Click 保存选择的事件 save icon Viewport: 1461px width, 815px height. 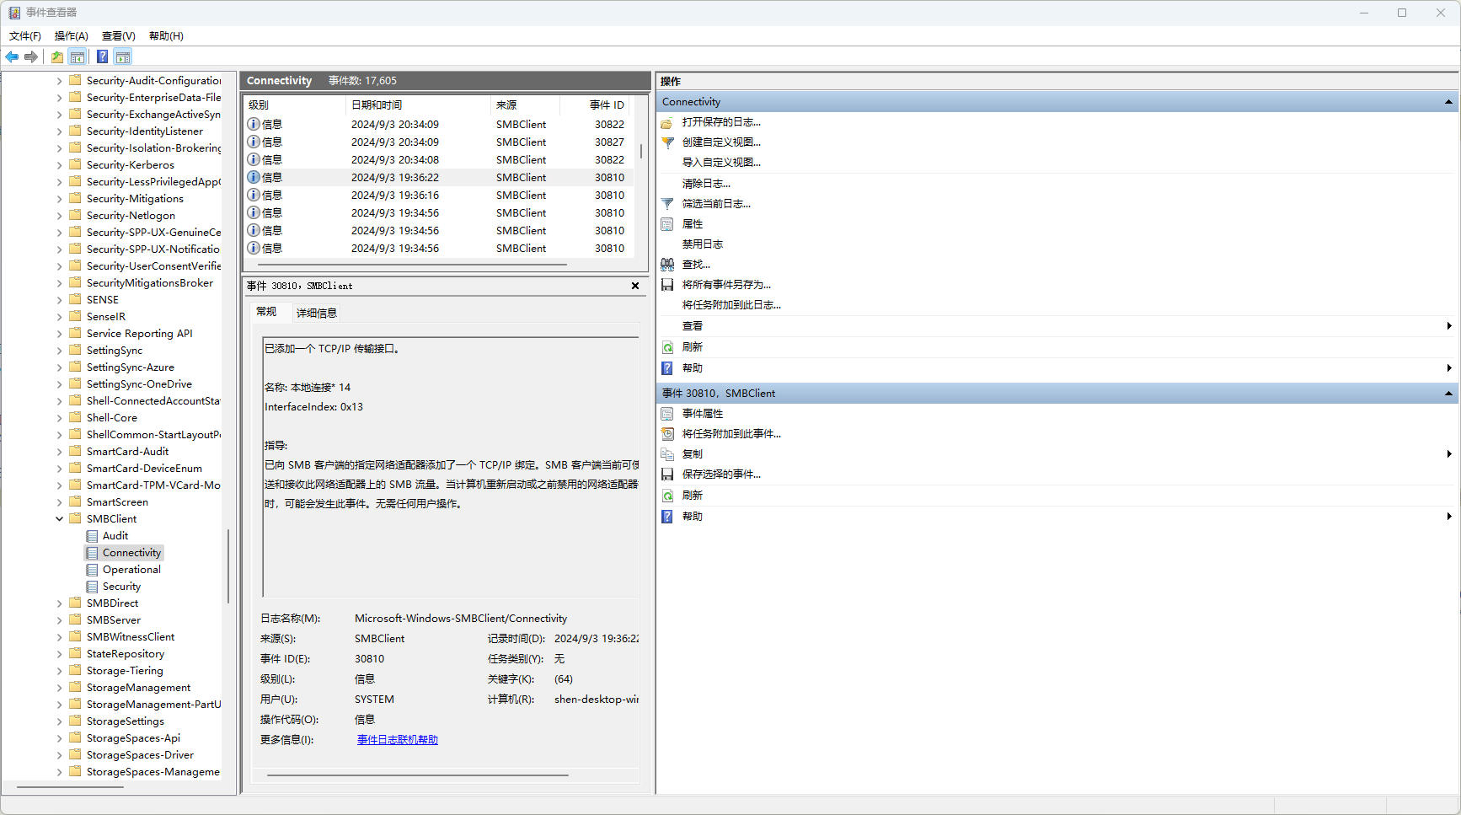(x=667, y=475)
